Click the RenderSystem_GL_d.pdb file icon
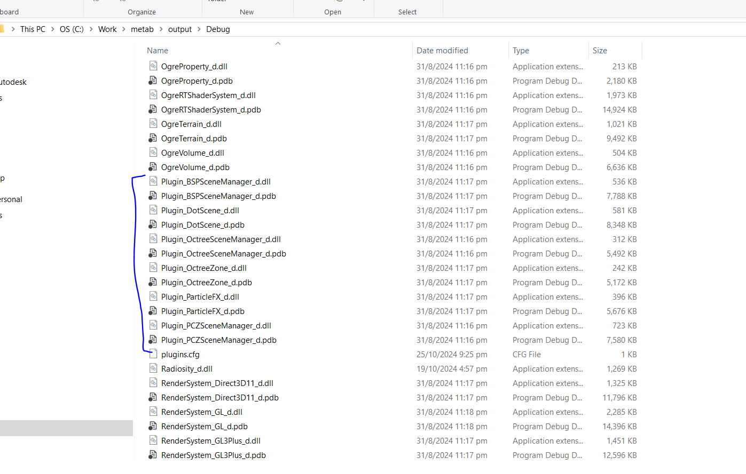Screen dimensions: 746x474 coord(153,426)
